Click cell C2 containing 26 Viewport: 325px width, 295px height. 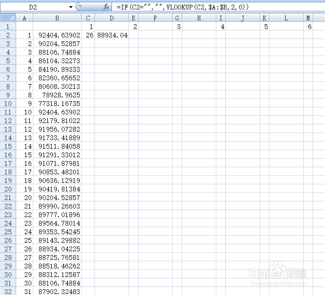88,35
